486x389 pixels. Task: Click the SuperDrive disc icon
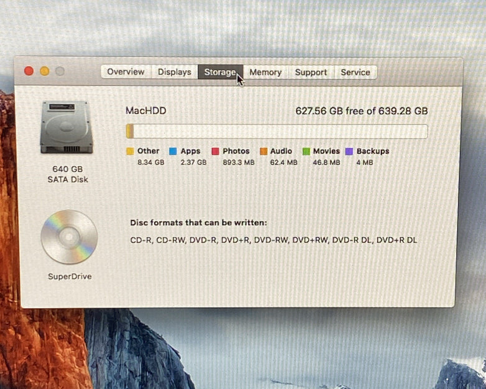tap(69, 237)
